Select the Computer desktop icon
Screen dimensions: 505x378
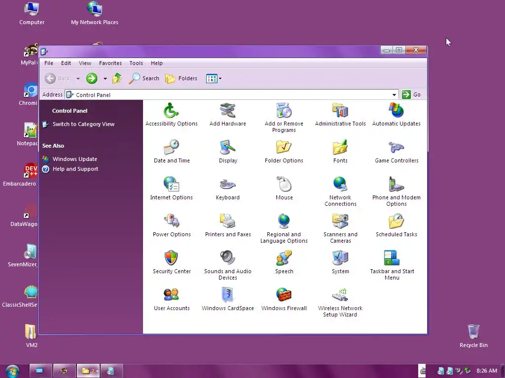click(x=32, y=13)
